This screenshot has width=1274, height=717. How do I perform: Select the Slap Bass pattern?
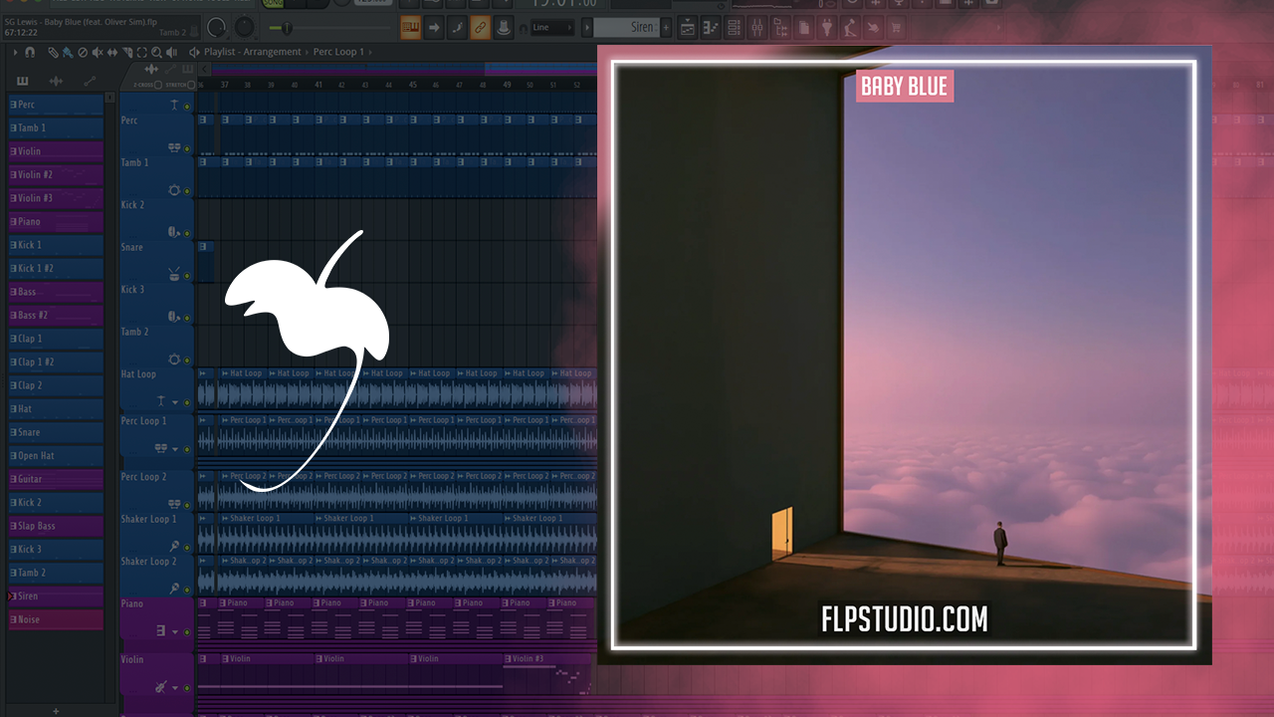pyautogui.click(x=55, y=526)
